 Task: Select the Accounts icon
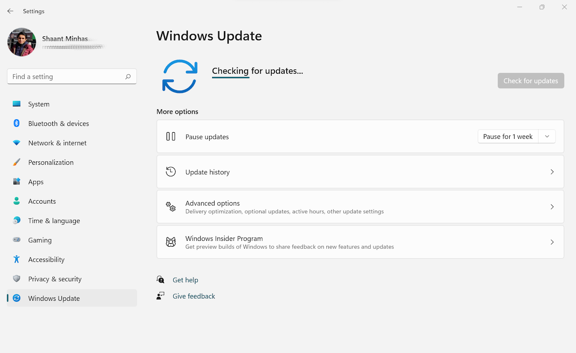16,201
